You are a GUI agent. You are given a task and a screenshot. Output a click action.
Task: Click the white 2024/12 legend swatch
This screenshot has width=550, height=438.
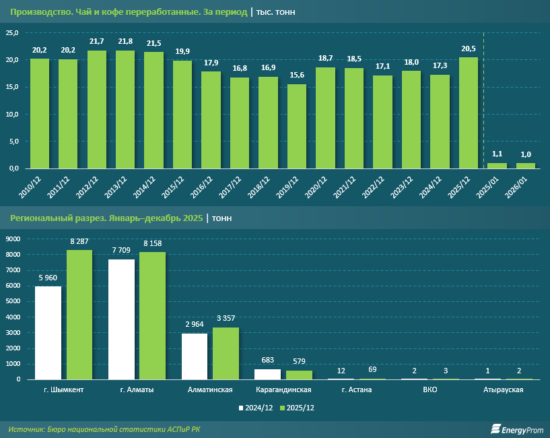click(x=240, y=408)
